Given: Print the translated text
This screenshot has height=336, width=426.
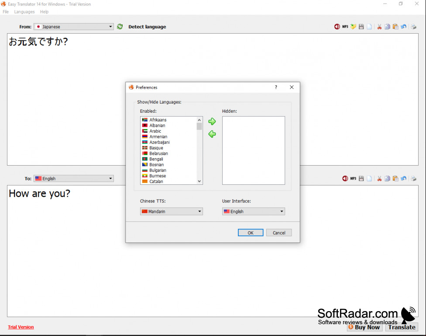Looking at the screenshot, I should click(413, 178).
